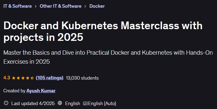Click the star rating icons
Screen dimensions: 217x109
tap(23, 78)
